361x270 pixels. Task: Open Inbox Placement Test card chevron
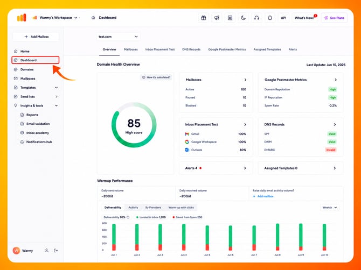coord(245,125)
